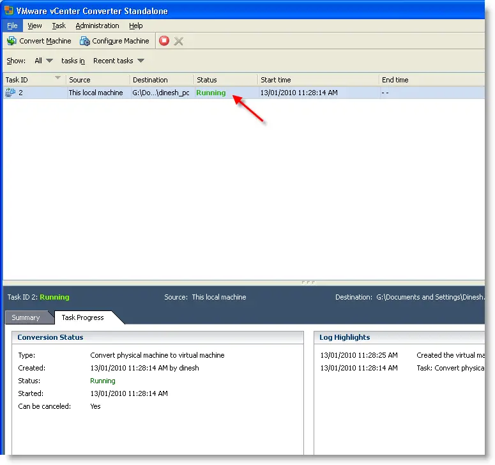
Task: Open the Help menu
Action: tap(136, 26)
